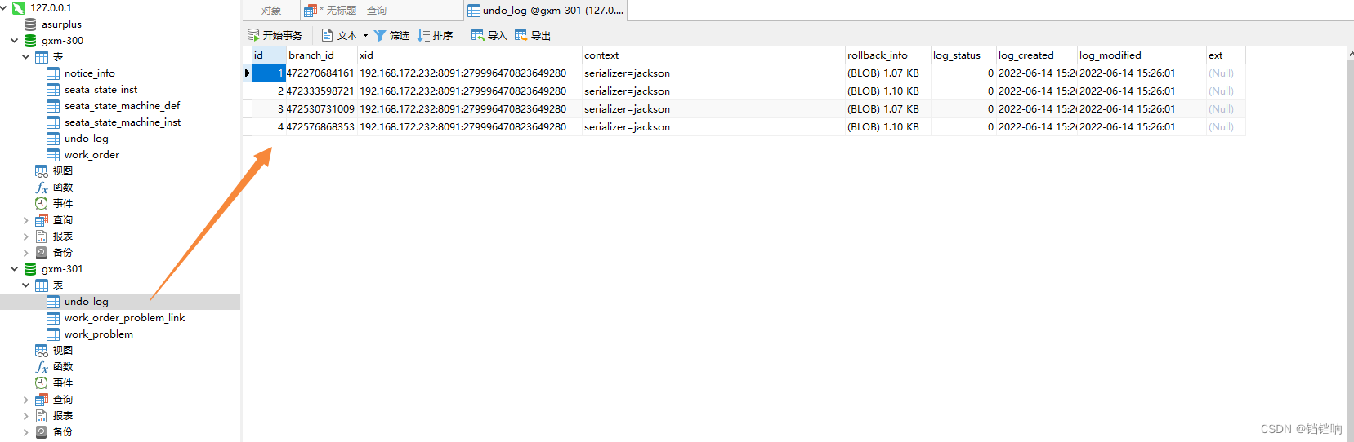Click gxm-301 事件 events clock icon
1354x442 pixels.
(42, 383)
